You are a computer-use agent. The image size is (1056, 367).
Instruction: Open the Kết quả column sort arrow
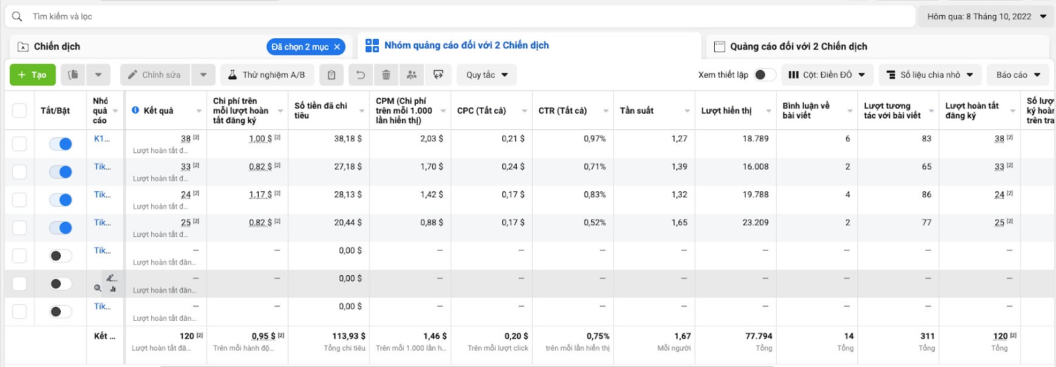click(x=199, y=111)
